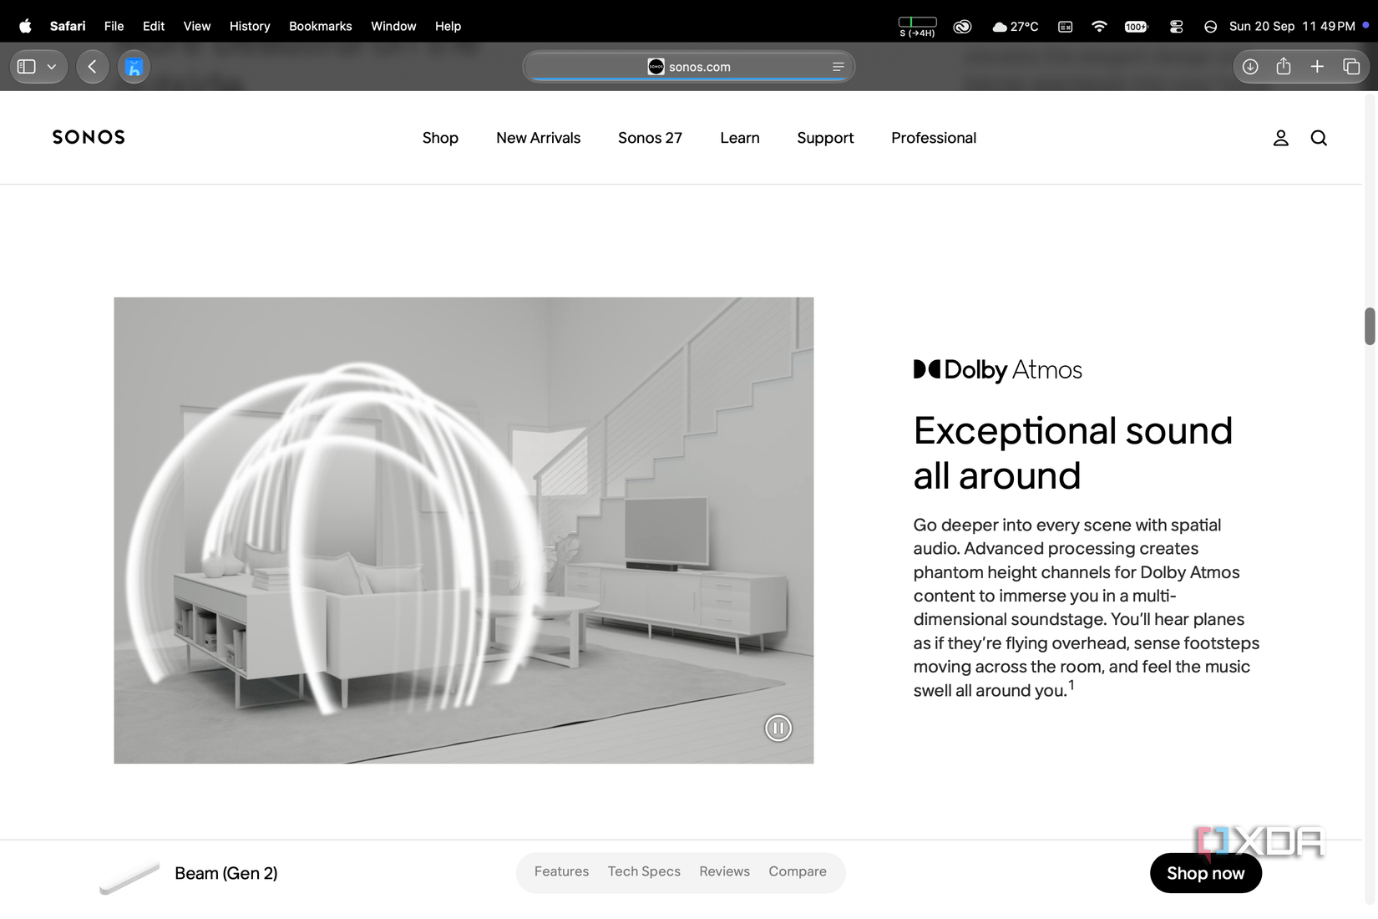The height and width of the screenshot is (919, 1378).
Task: Click the date and time in menu bar
Action: pyautogui.click(x=1292, y=26)
